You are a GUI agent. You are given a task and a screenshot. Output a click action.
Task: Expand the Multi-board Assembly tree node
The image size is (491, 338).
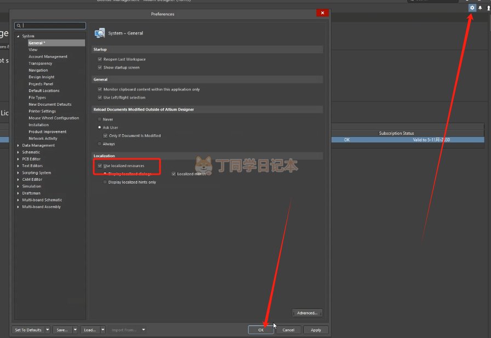point(18,207)
